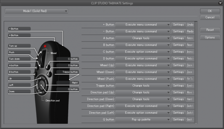The width and height of the screenshot is (224, 129).
Task: Select the 'A button' diagram label
Action: pos(19,65)
